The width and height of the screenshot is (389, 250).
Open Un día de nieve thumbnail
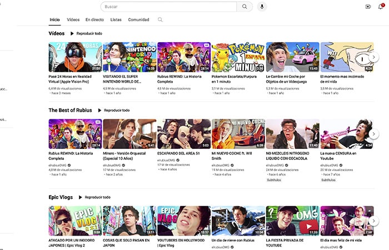[x=238, y=221]
